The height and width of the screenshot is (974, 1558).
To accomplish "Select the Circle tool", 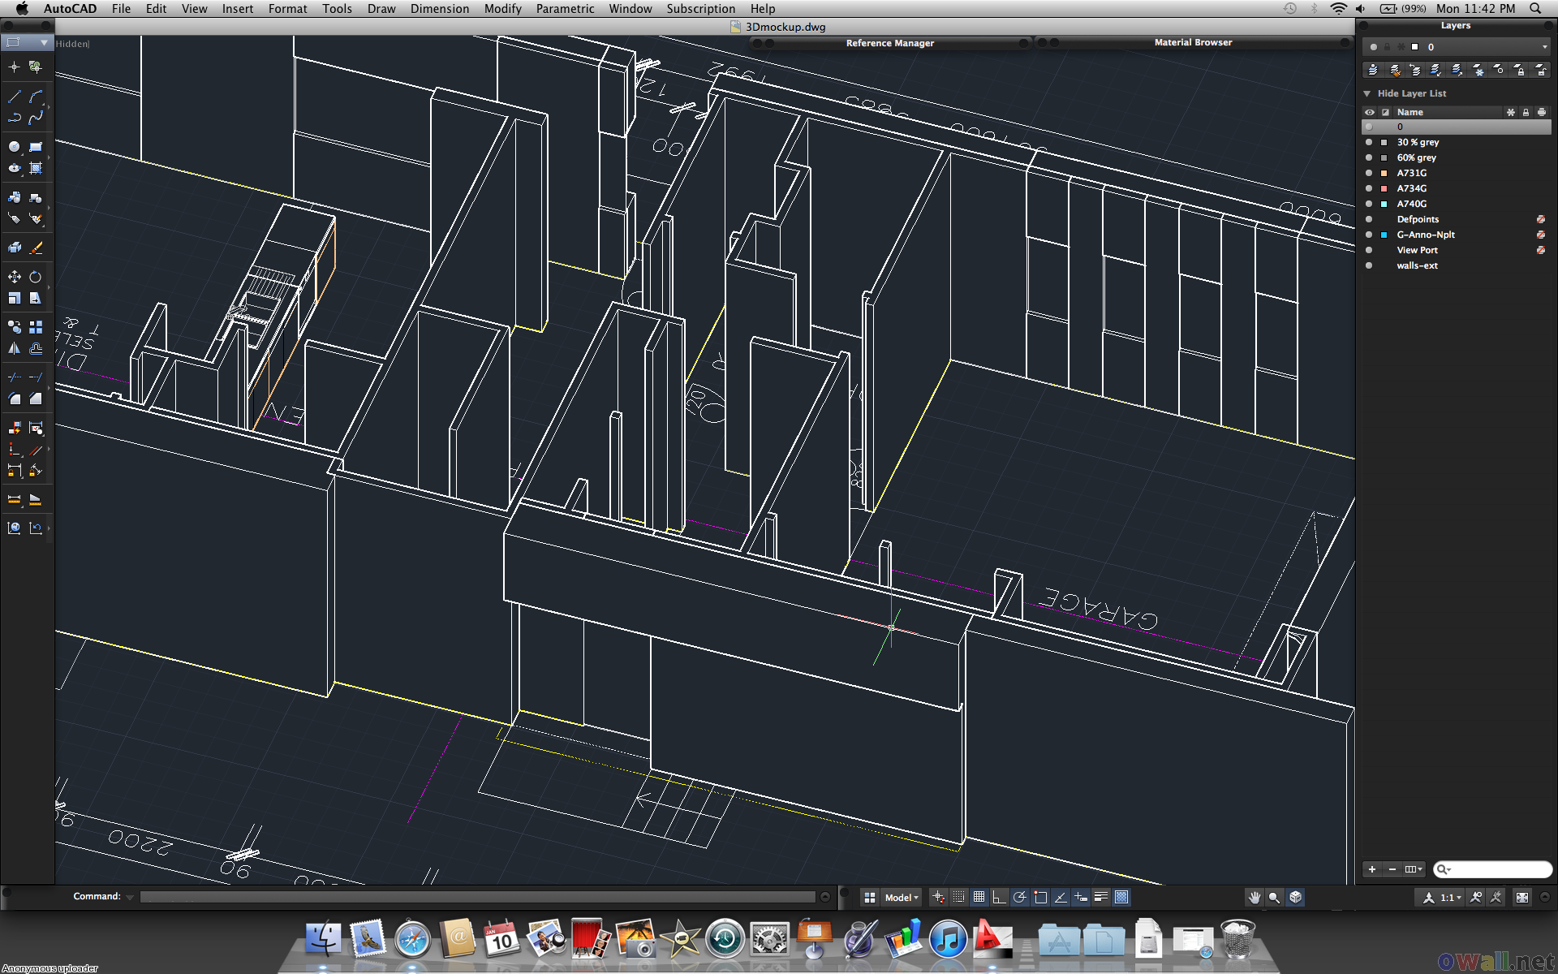I will tap(14, 147).
